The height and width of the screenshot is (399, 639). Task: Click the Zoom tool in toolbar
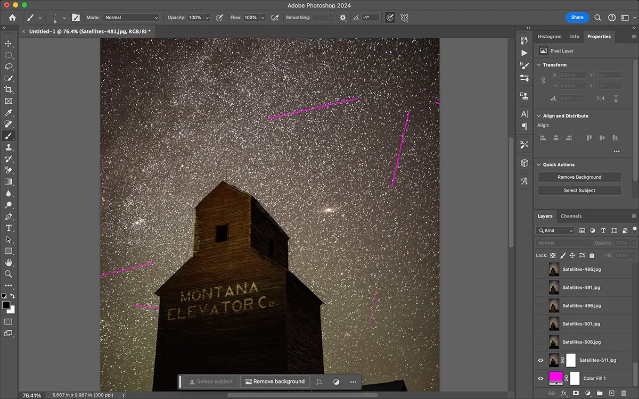[x=9, y=274]
